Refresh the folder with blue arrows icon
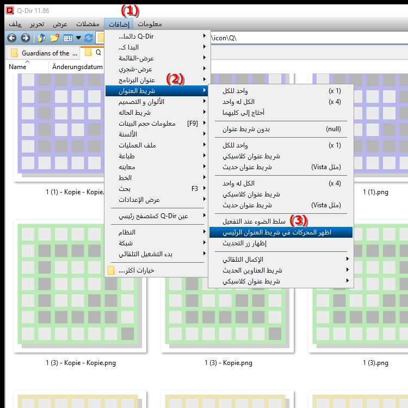This screenshot has height=408, width=408. 88,38
